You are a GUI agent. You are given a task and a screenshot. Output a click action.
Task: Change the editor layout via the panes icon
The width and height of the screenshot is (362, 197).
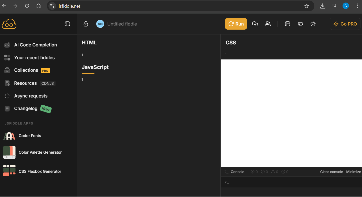tap(287, 24)
